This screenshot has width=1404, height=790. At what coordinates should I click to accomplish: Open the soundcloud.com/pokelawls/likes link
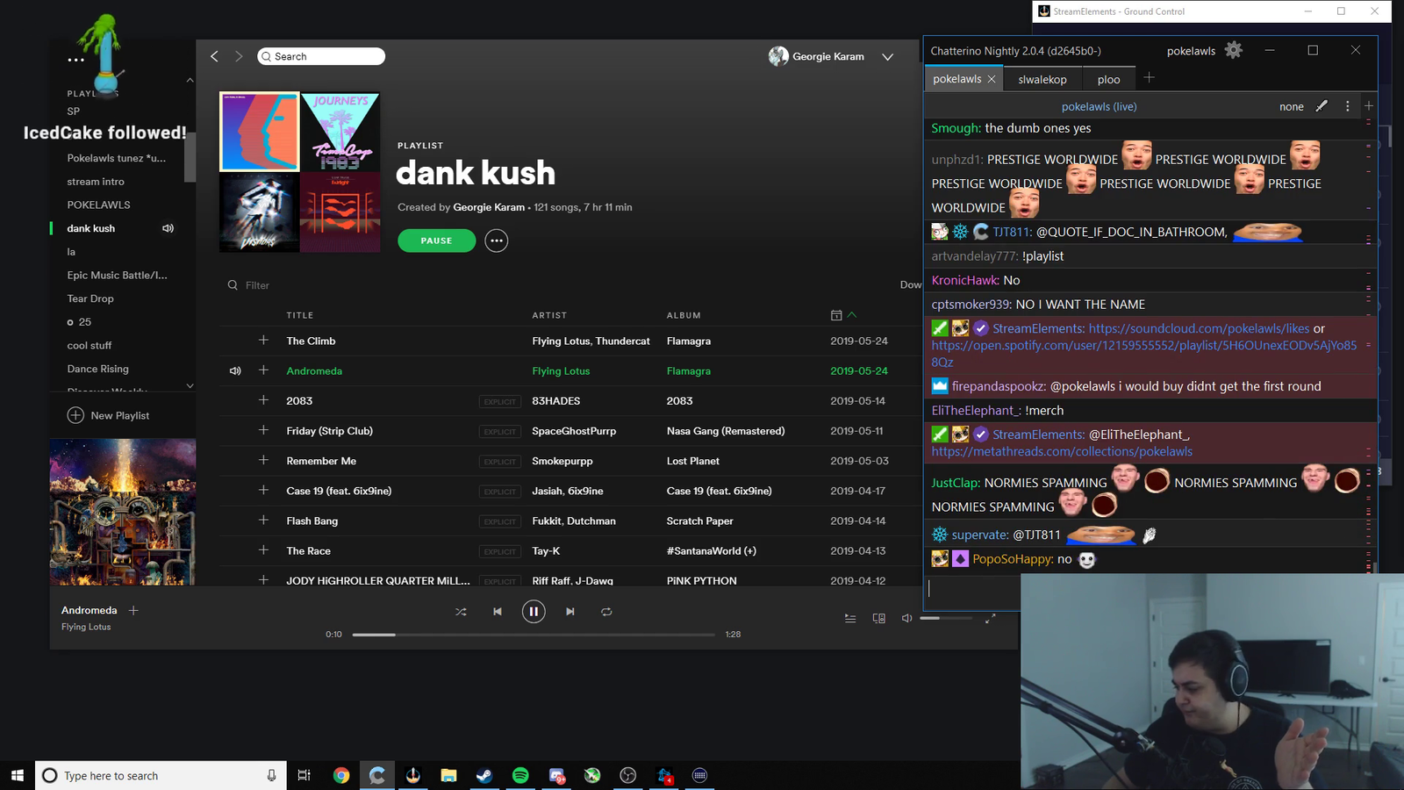(x=1199, y=328)
